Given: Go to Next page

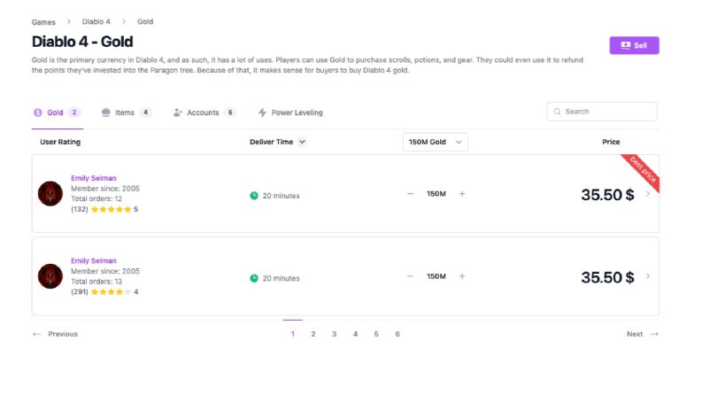Looking at the screenshot, I should [643, 334].
